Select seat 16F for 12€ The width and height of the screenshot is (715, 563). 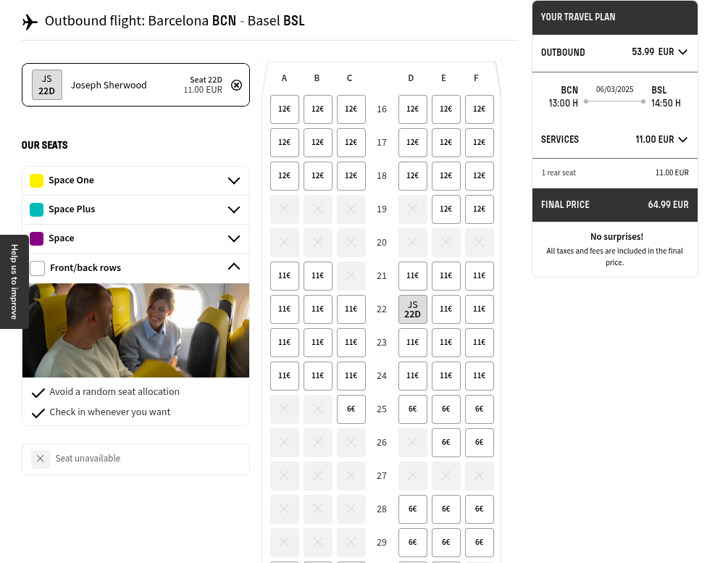coord(480,109)
